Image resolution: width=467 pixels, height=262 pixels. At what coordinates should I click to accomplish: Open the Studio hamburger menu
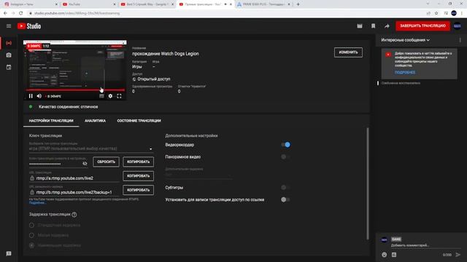9,26
